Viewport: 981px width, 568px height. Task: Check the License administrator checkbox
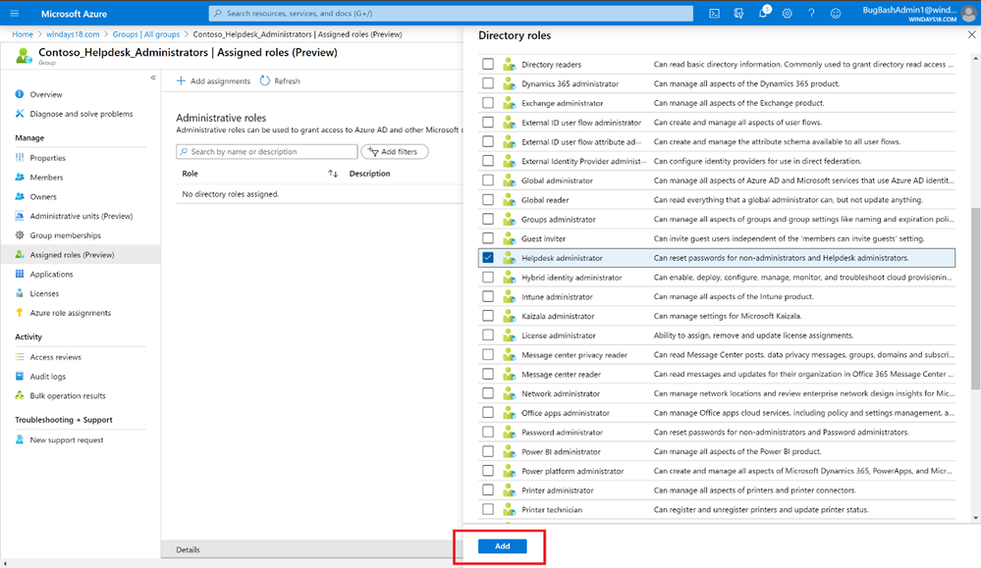(488, 335)
